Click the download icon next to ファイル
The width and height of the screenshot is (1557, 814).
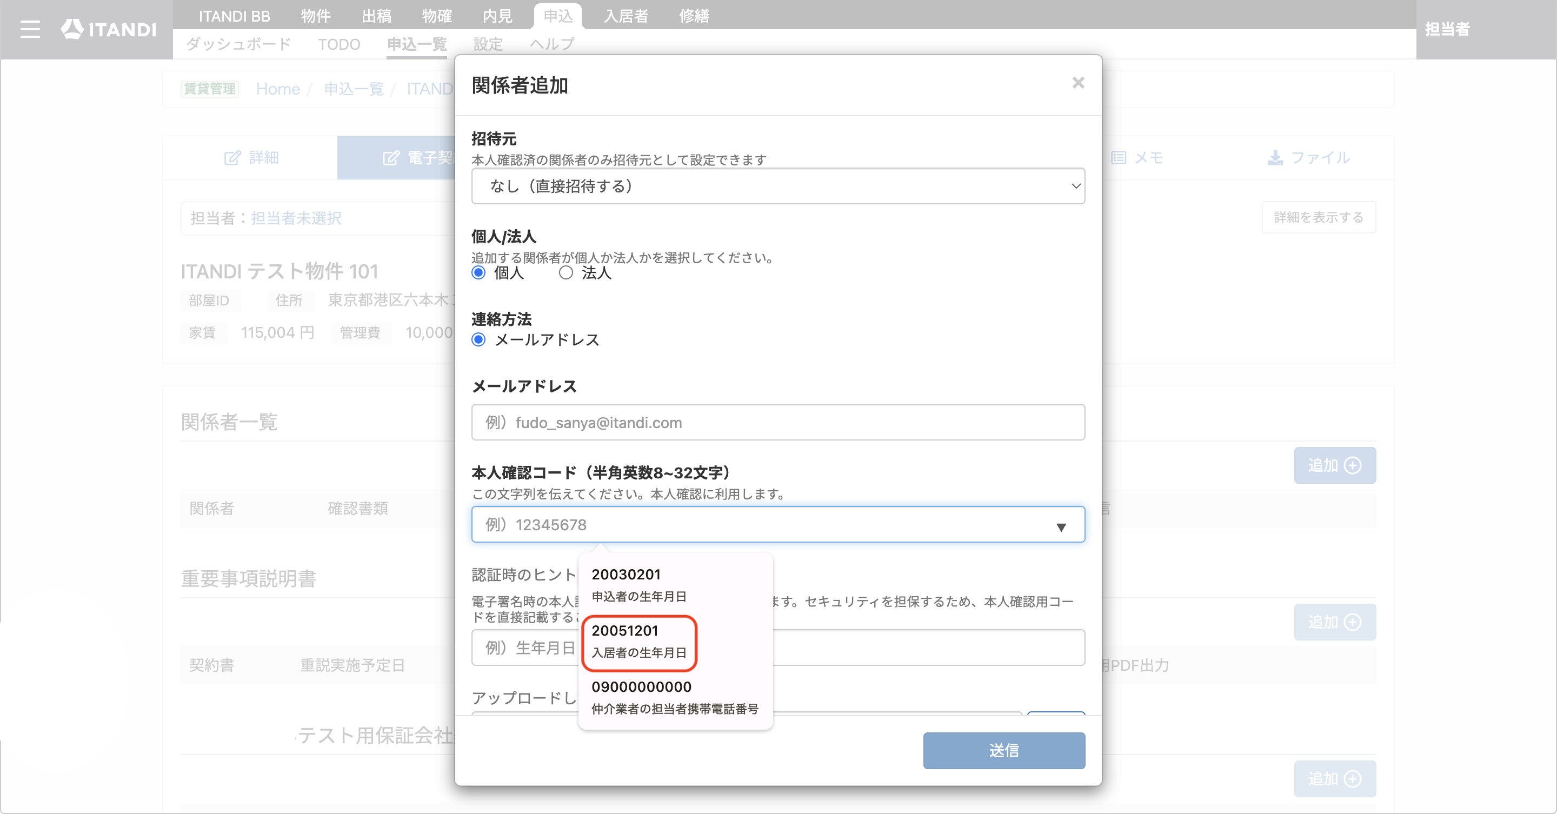pyautogui.click(x=1275, y=158)
